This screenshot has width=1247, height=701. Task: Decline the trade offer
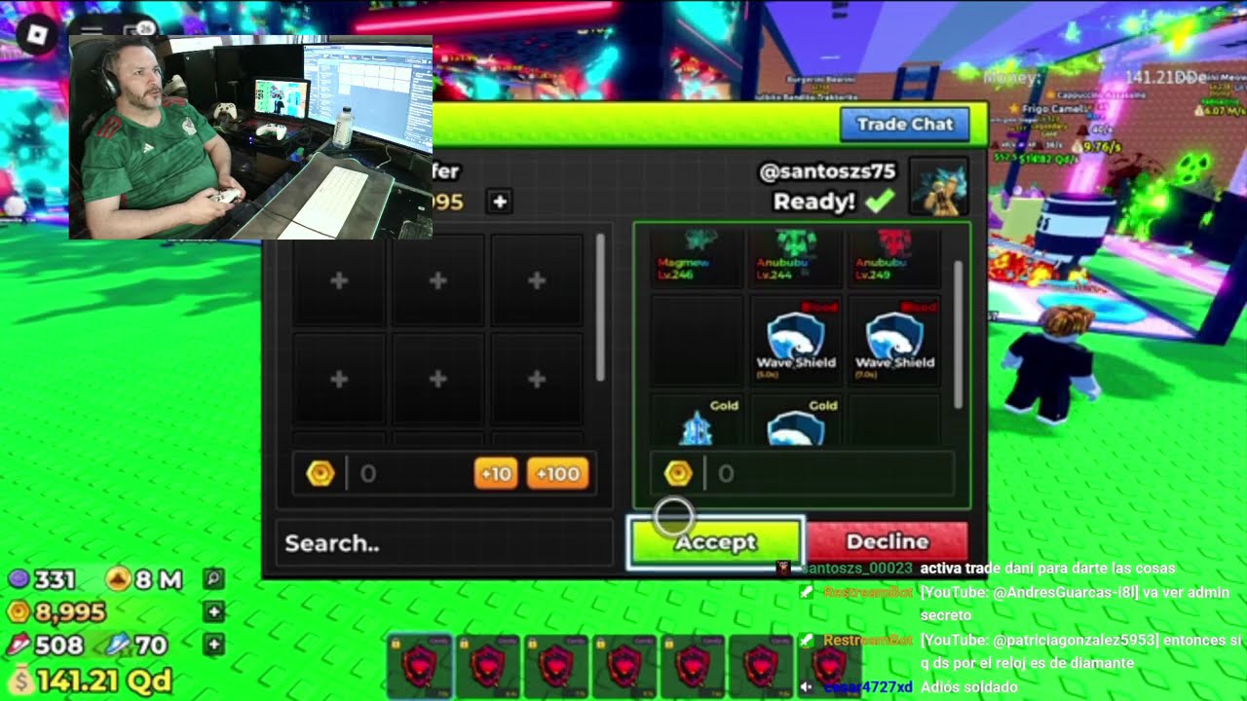tap(888, 541)
